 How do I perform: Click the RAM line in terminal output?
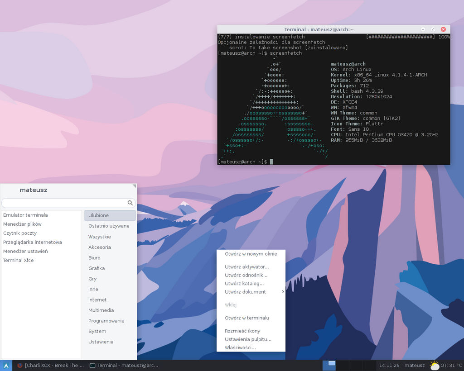click(x=361, y=140)
